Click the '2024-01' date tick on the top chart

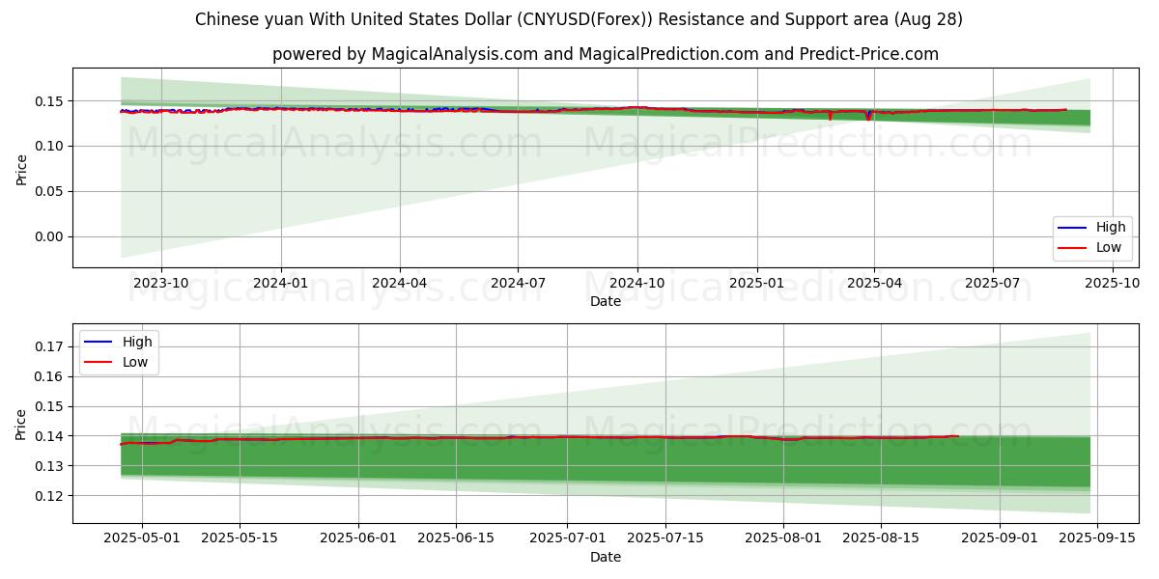281,283
